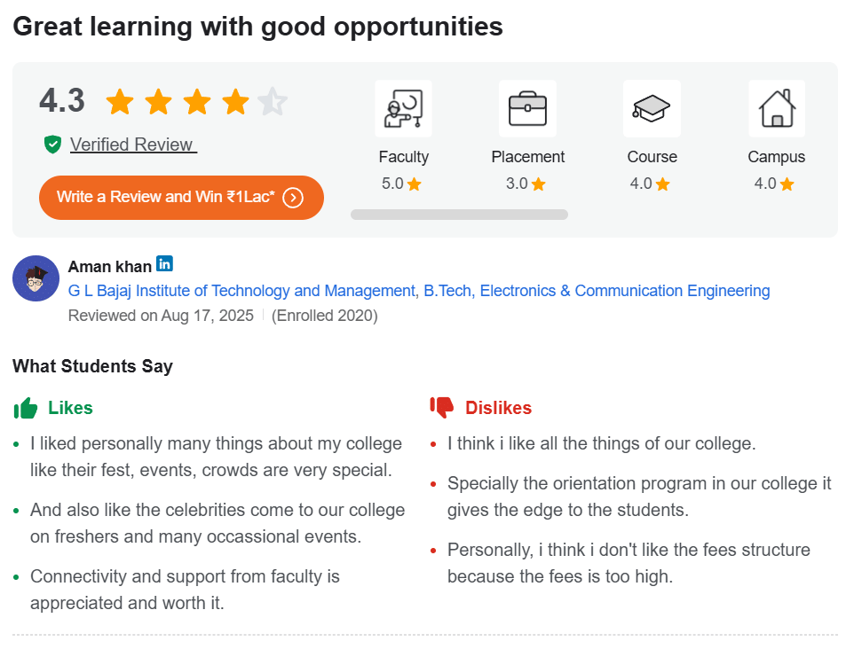The image size is (854, 657).
Task: Open Aman khan's LinkedIn icon
Action: (x=164, y=263)
